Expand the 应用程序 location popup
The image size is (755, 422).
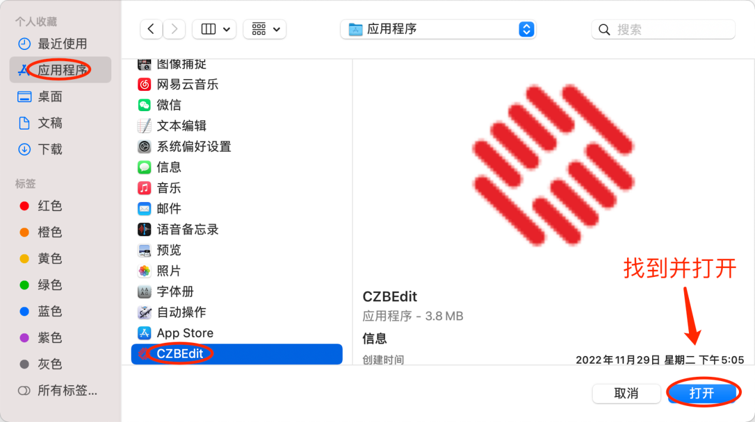pos(438,29)
